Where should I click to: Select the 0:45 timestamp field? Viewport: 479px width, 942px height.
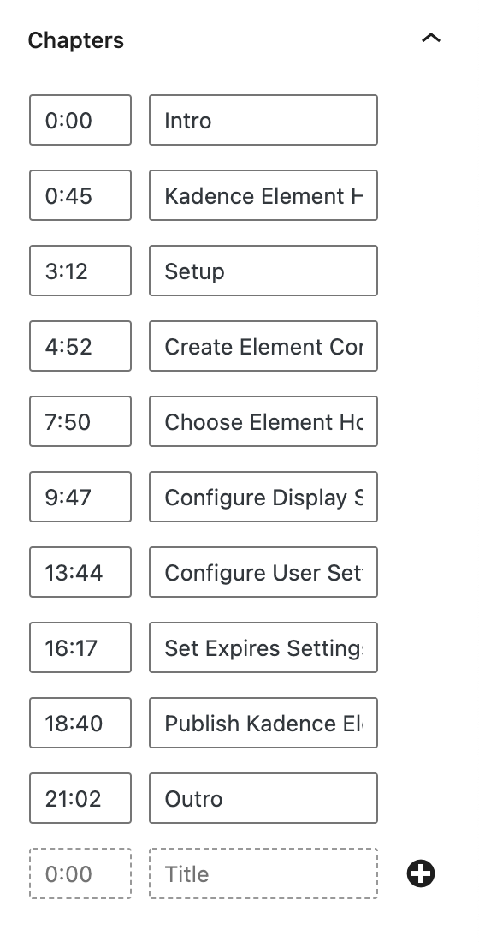coord(80,195)
